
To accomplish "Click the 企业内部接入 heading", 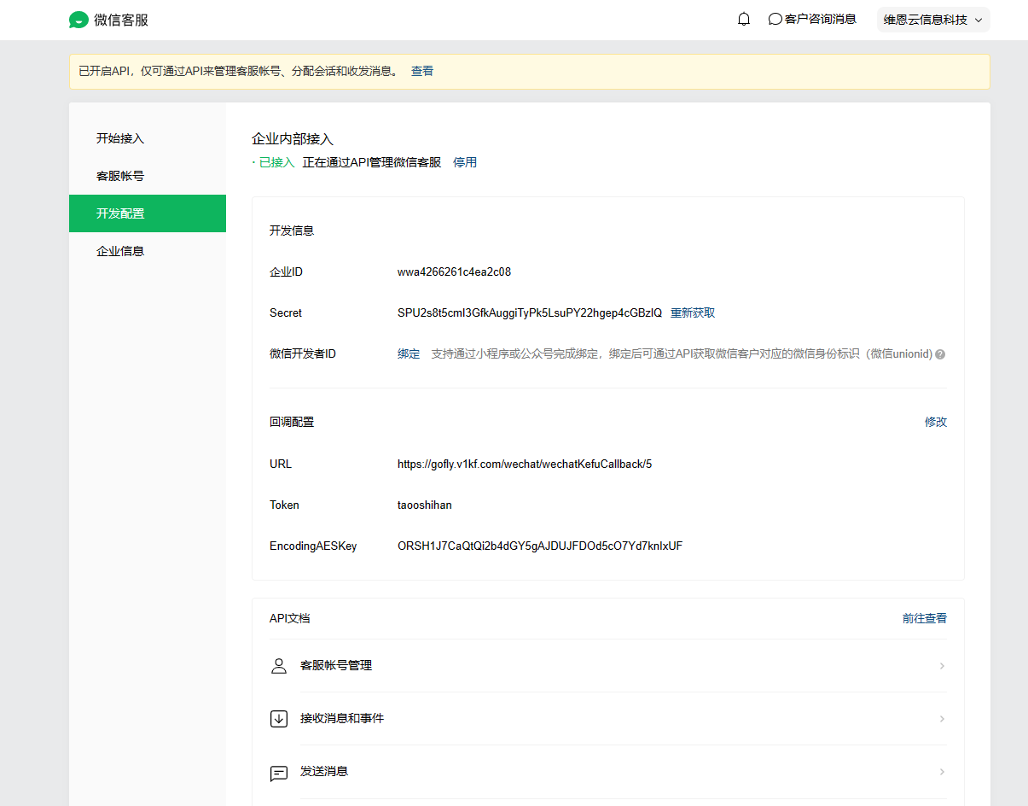I will coord(293,138).
